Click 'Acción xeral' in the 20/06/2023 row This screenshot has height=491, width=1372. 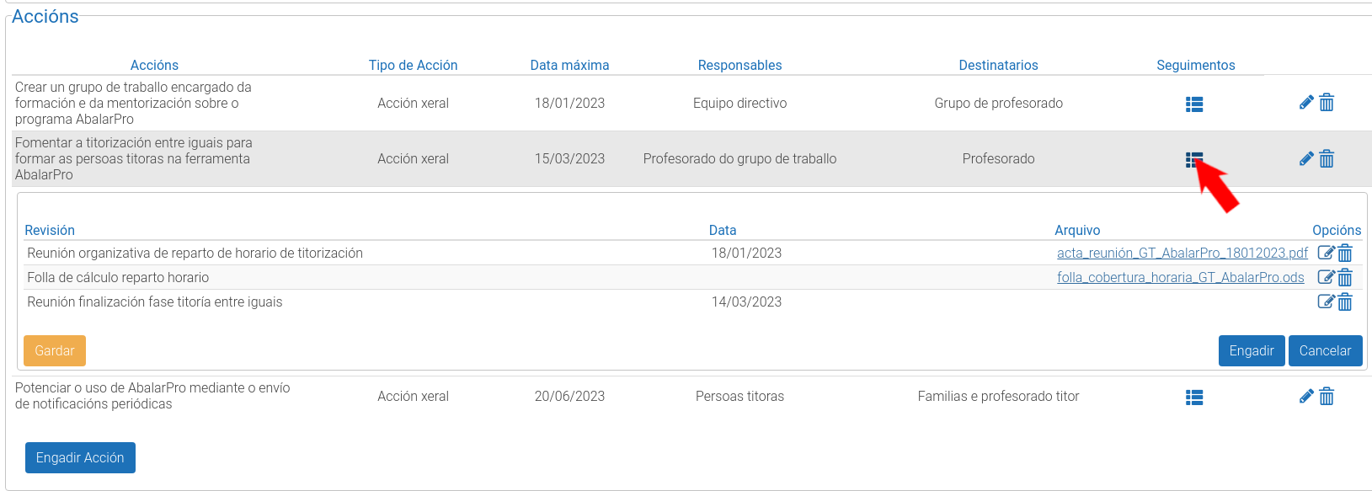(x=413, y=396)
